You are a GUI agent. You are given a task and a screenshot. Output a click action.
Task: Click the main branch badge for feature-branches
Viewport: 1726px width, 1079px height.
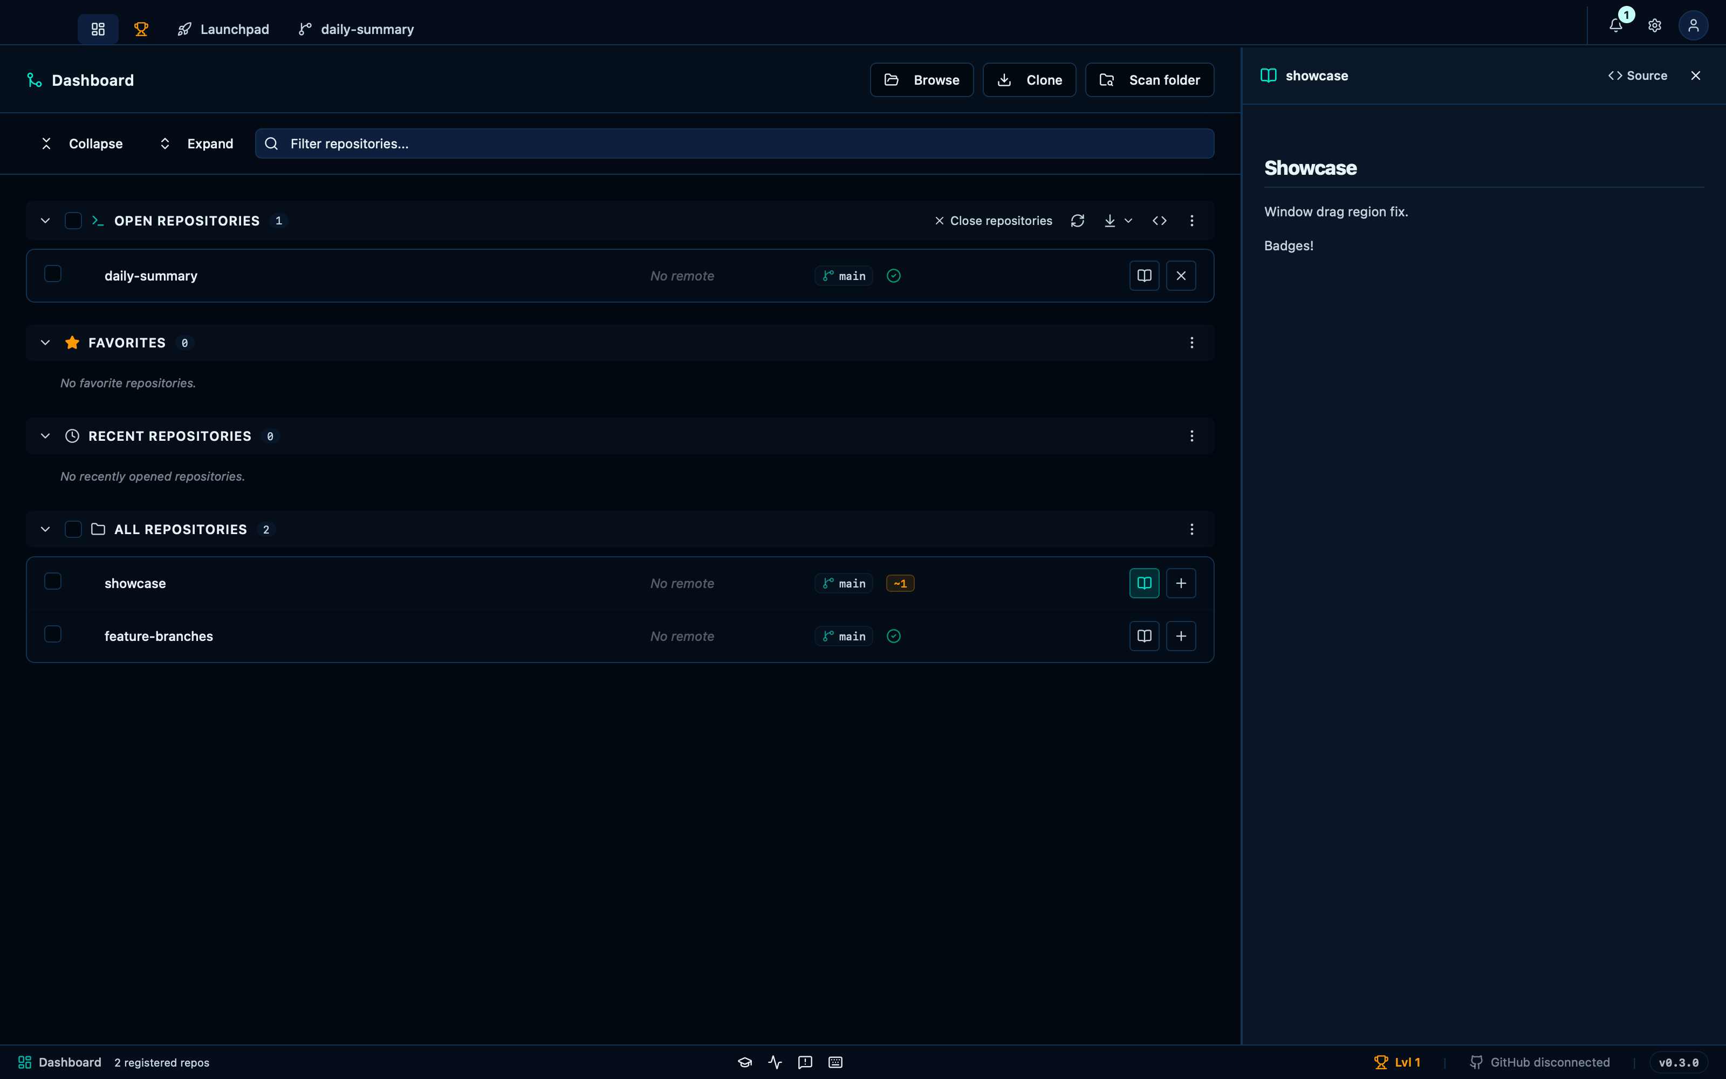tap(844, 637)
